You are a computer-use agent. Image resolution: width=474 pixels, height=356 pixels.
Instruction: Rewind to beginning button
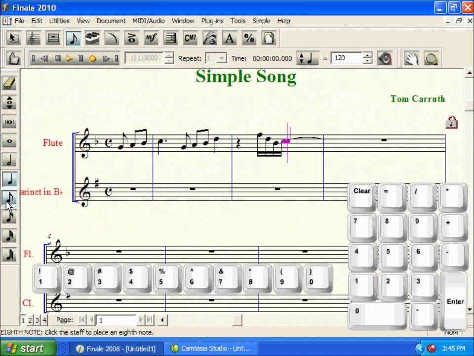[x=33, y=58]
